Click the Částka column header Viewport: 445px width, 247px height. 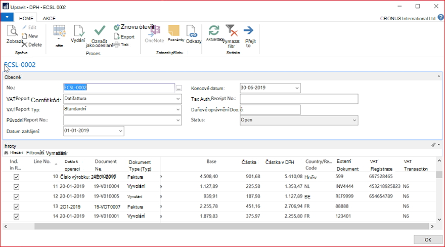(249, 162)
